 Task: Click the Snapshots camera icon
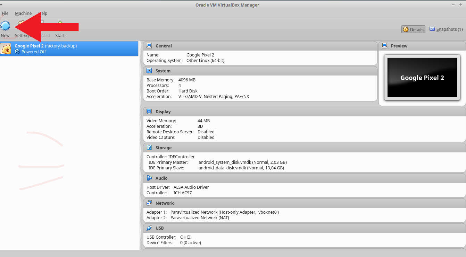click(x=432, y=29)
